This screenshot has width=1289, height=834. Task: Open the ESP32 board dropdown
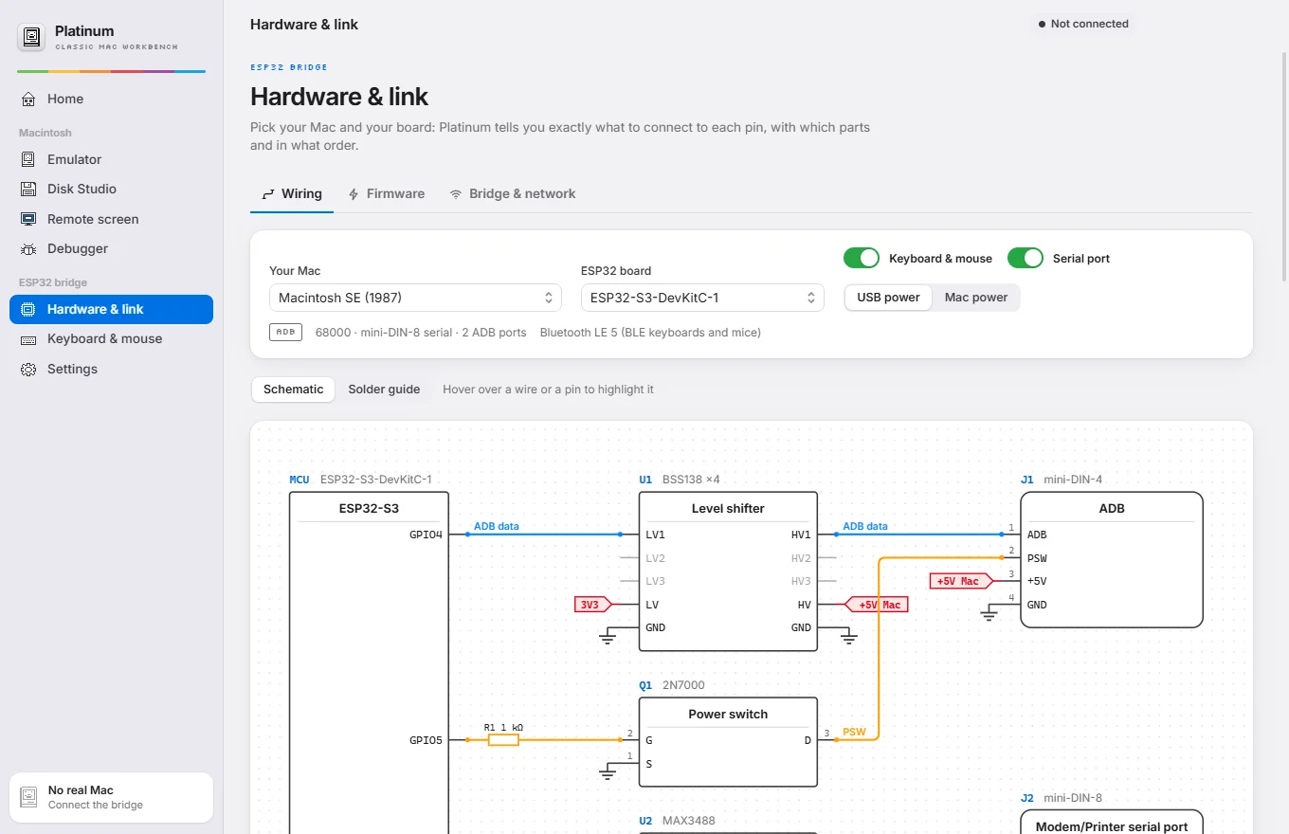pos(702,298)
